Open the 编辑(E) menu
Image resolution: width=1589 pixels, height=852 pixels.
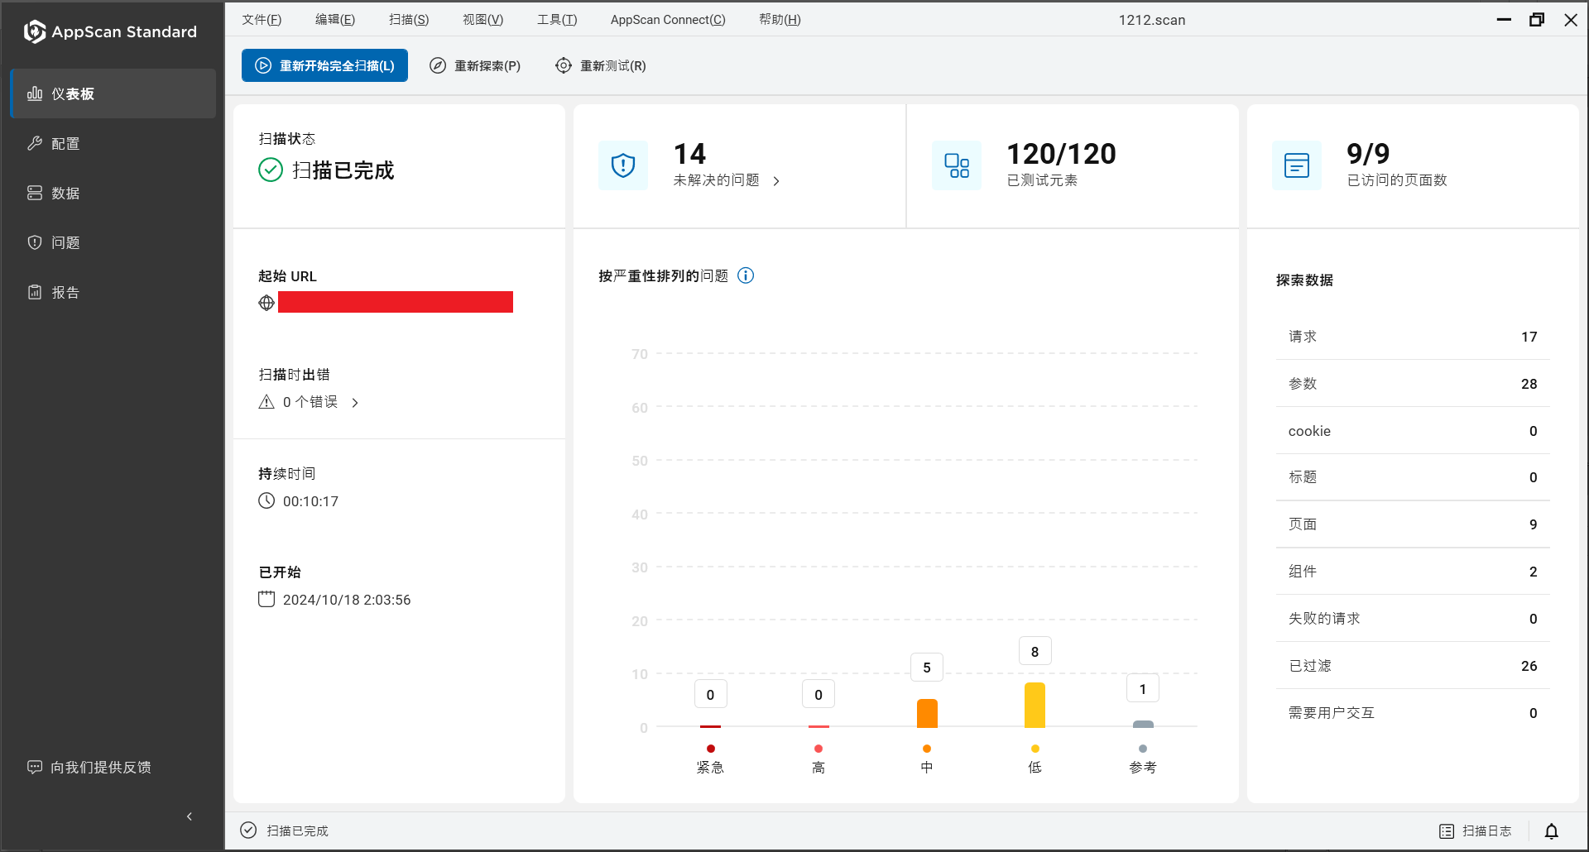click(335, 20)
